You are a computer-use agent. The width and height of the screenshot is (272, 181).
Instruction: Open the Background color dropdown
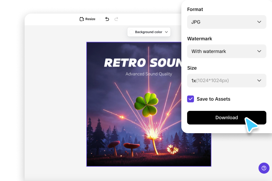pyautogui.click(x=149, y=32)
